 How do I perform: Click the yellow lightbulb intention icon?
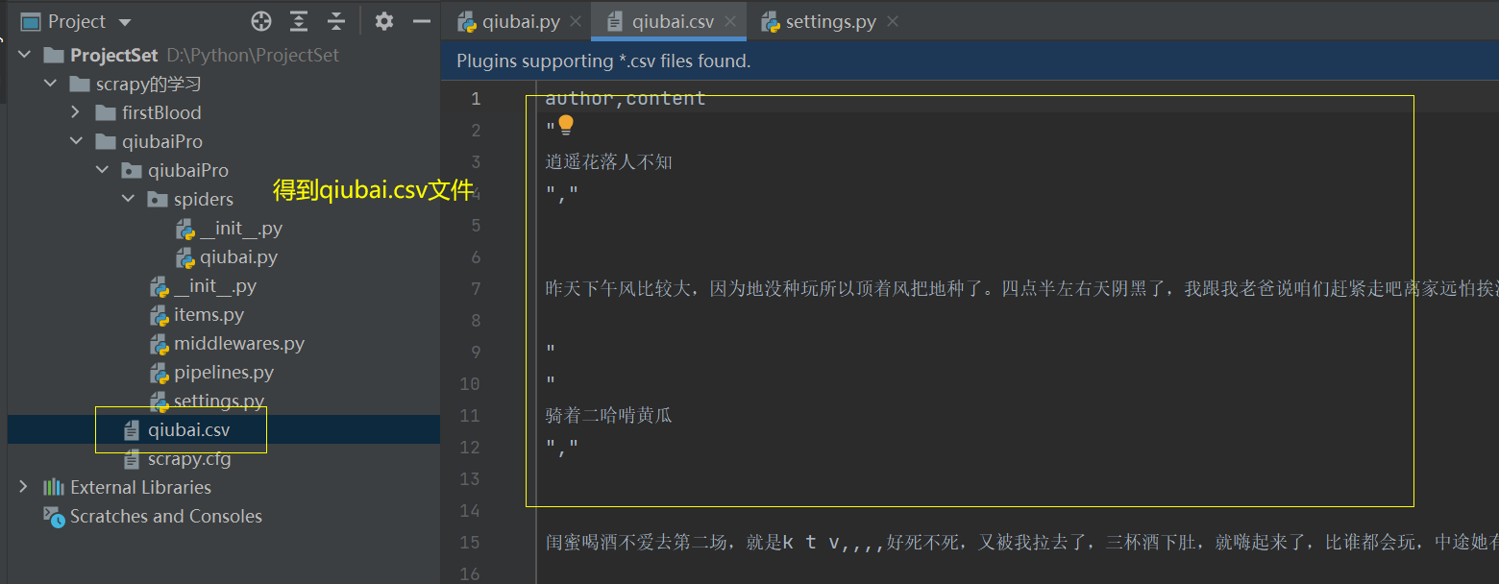click(566, 125)
